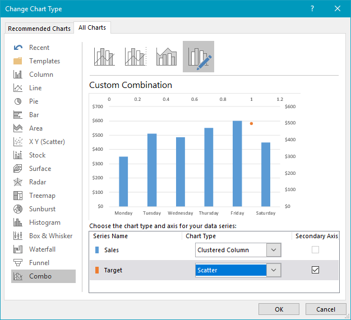Open the Pie chart category
351x320 pixels.
pos(34,101)
